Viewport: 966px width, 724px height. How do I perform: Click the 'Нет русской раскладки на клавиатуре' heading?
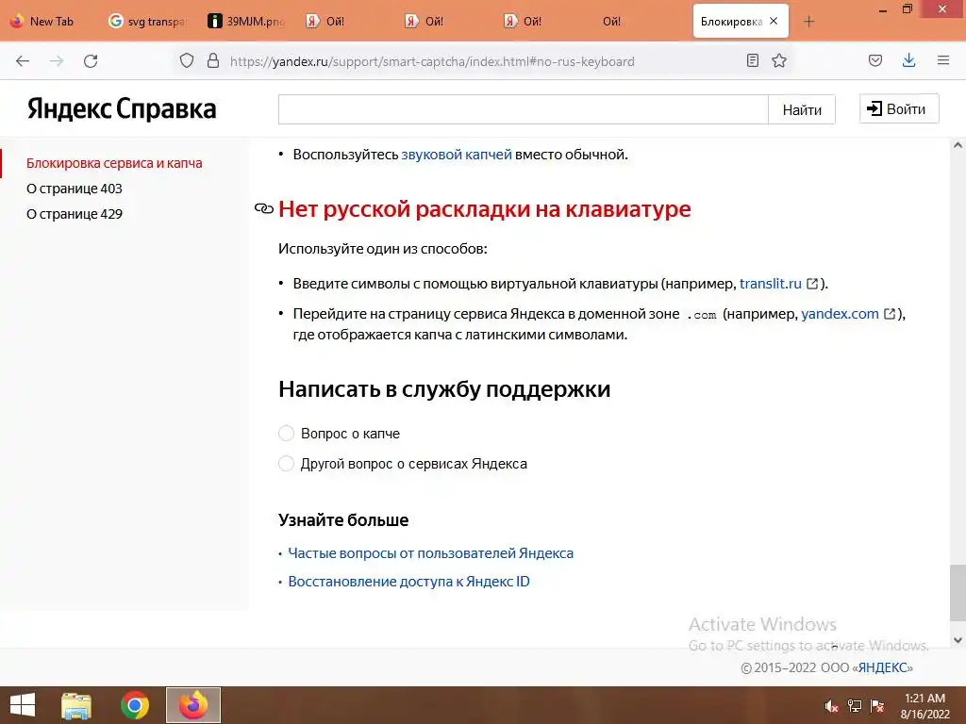coord(484,209)
